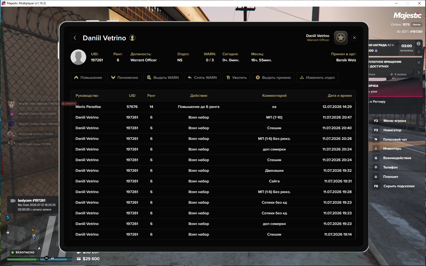Click the Дата и время column header
Image resolution: width=426 pixels, height=266 pixels.
(340, 96)
